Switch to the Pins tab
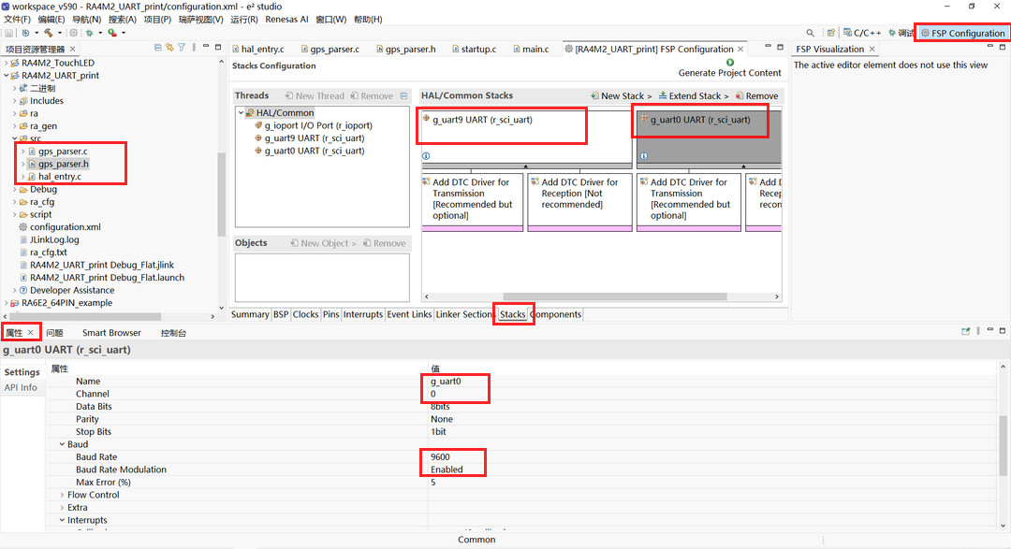This screenshot has width=1011, height=549. point(330,314)
